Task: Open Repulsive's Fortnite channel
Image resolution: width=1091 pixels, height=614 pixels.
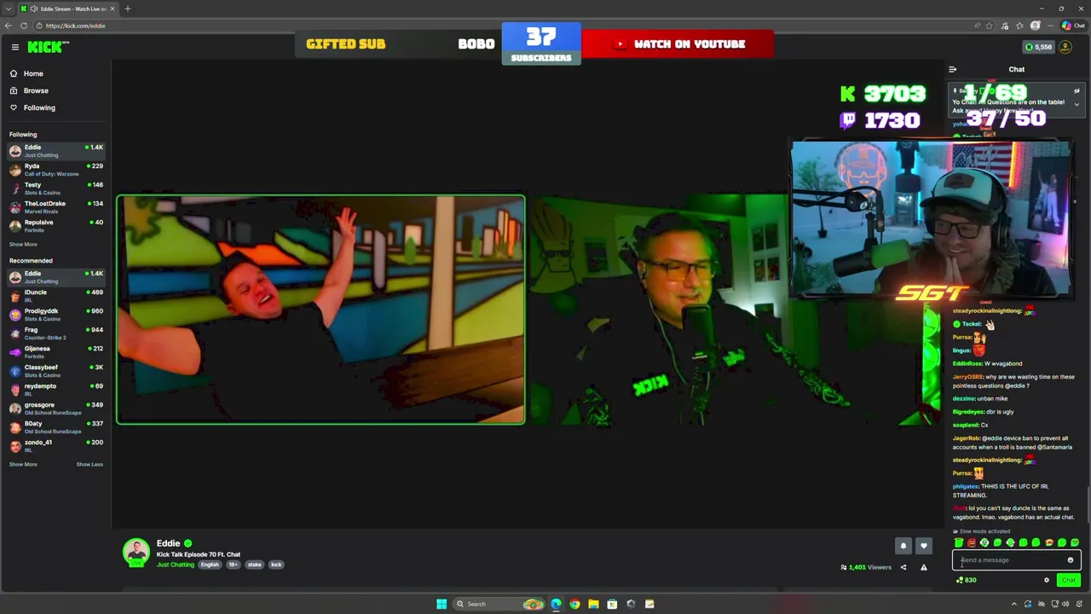Action: tap(55, 226)
